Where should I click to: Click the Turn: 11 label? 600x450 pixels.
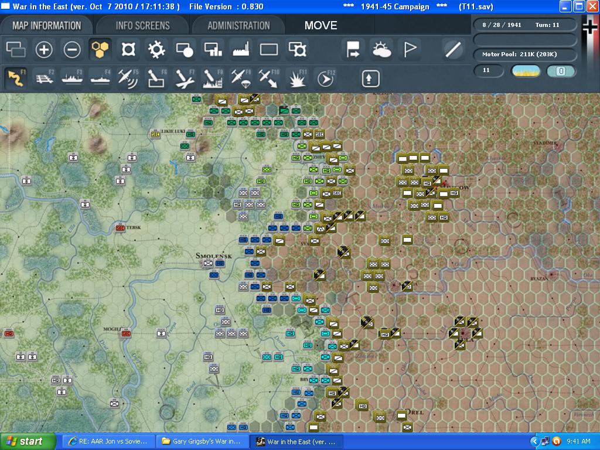547,25
